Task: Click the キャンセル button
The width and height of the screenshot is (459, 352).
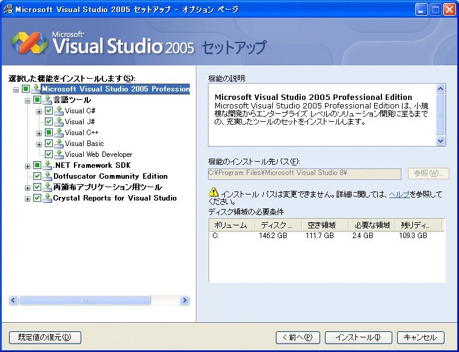Action: (421, 337)
